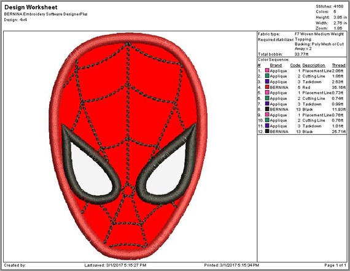Click the 'BERNINA' brand in row 12

point(279,131)
